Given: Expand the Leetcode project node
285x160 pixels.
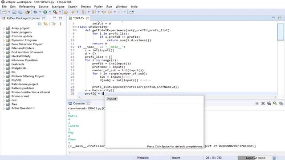Looking at the screenshot, I should click(x=4, y=64).
